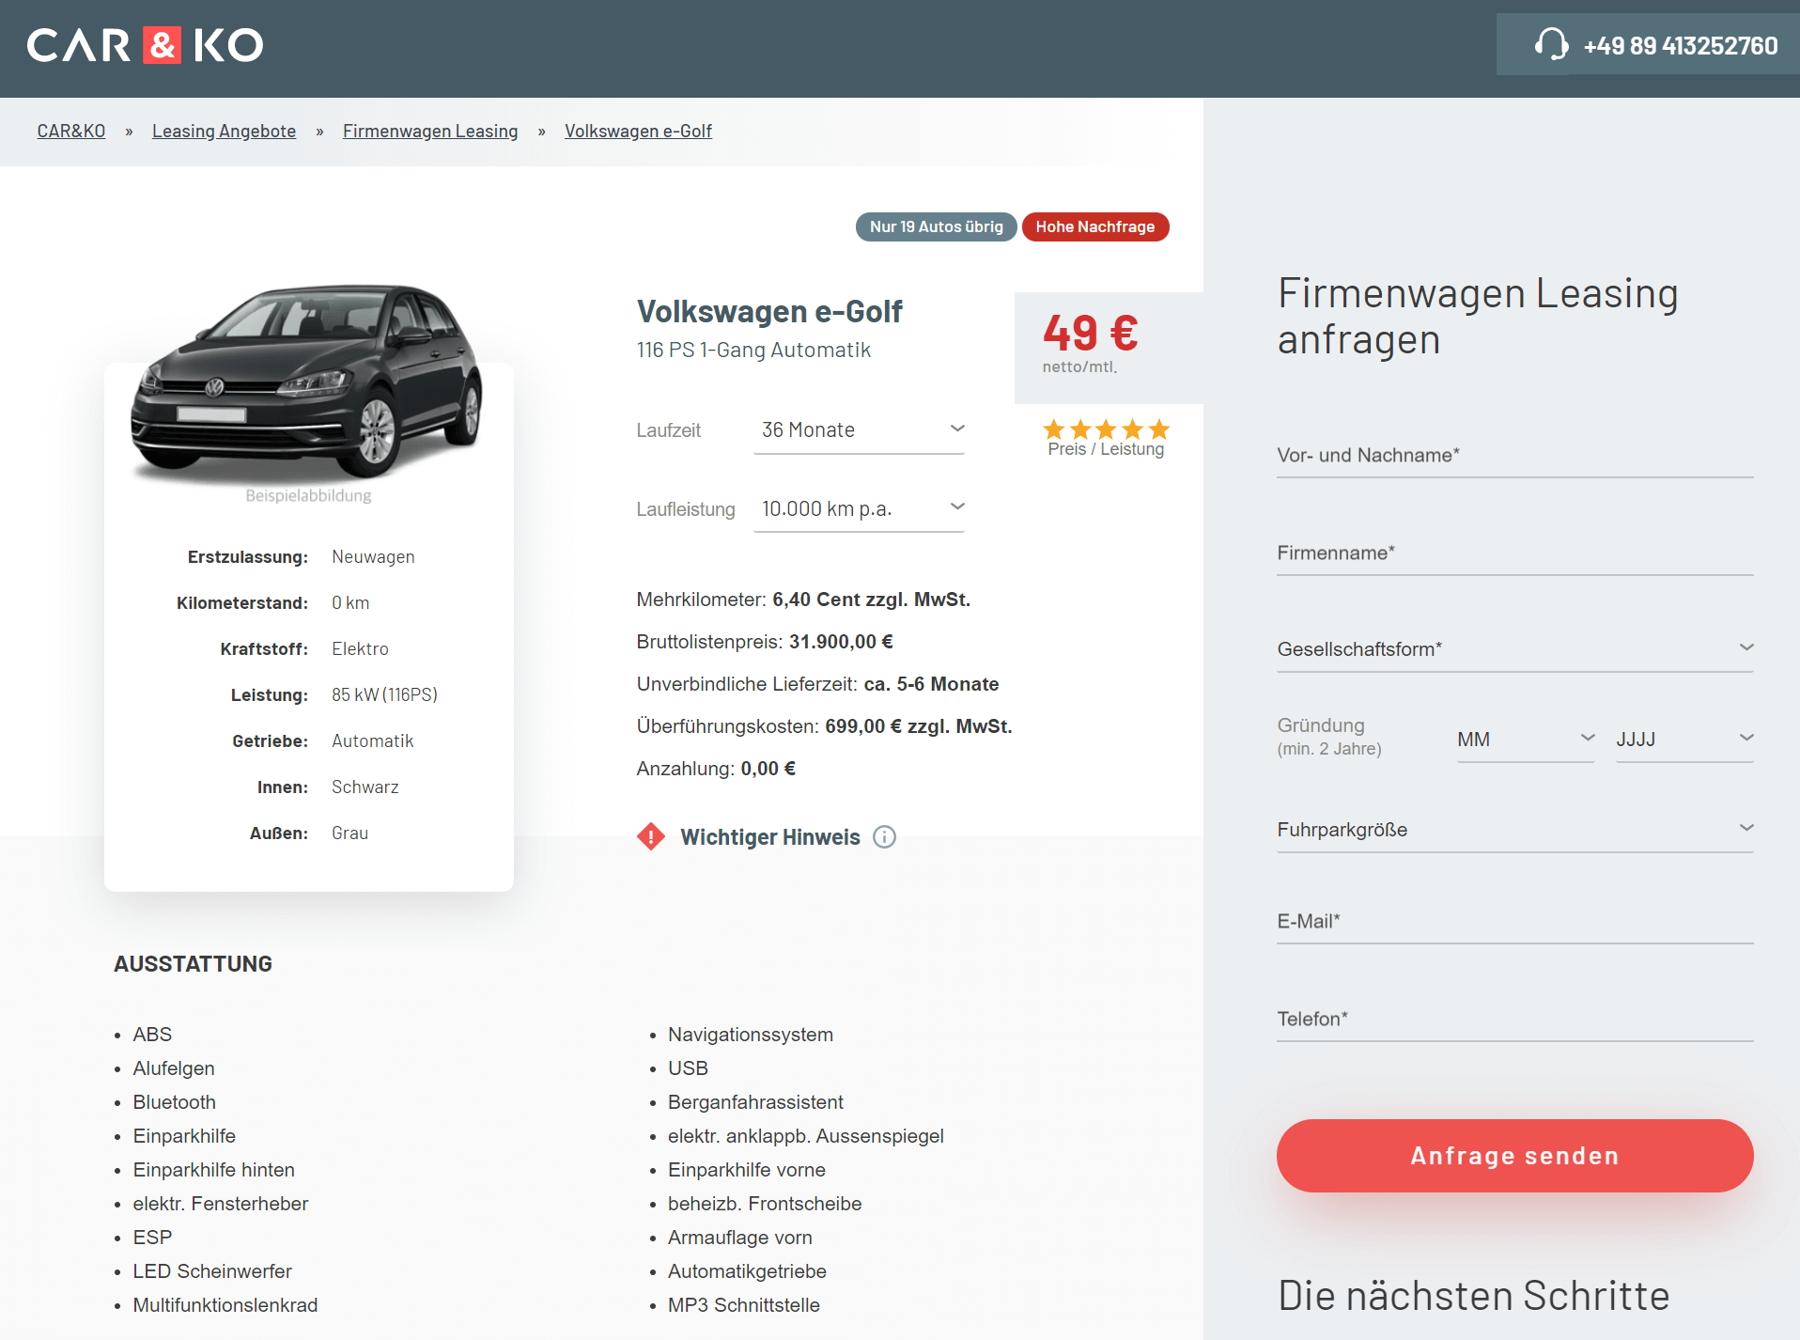Click the Anzahlung 0,00 € text
The height and width of the screenshot is (1340, 1800).
(716, 769)
